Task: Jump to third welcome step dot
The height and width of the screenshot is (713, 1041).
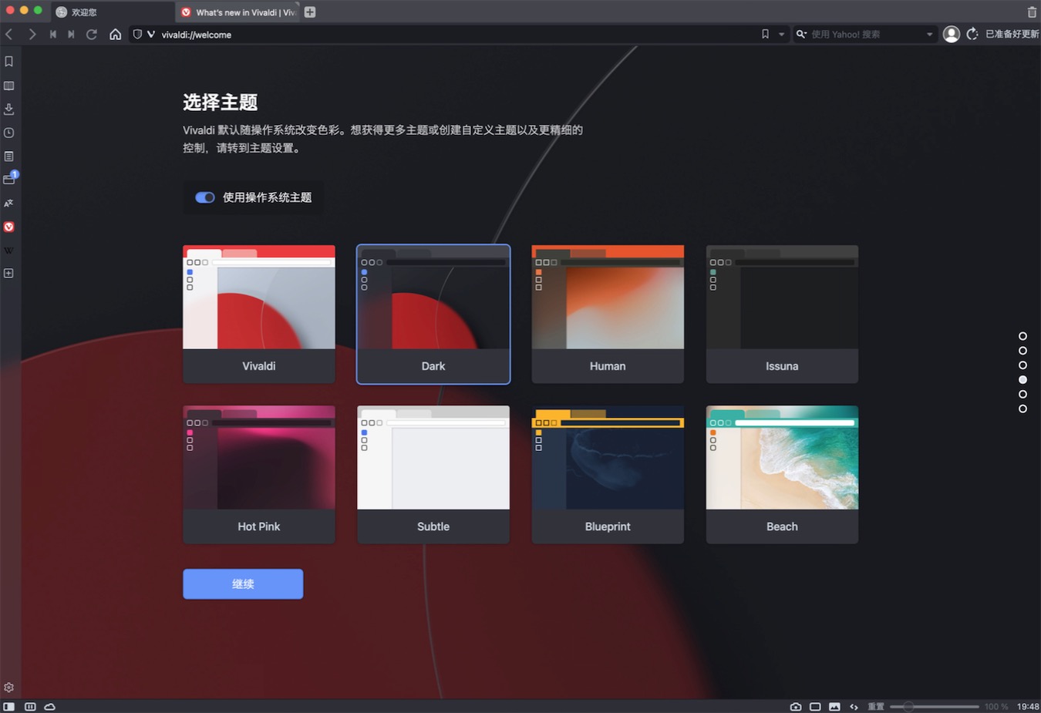Action: point(1022,365)
